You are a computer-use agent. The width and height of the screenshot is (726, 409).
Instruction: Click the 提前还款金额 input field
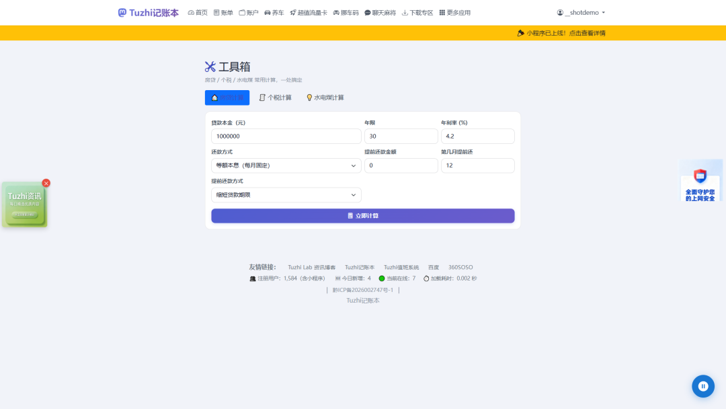tap(401, 165)
